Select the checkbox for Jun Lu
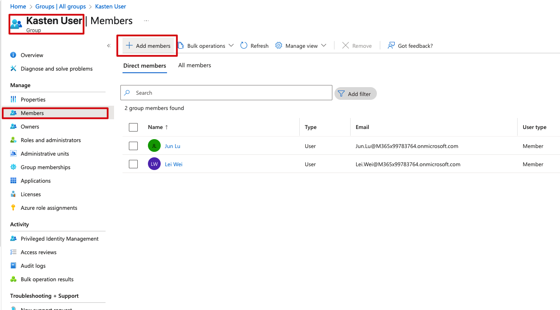Screen dimensions: 560x310 133,146
